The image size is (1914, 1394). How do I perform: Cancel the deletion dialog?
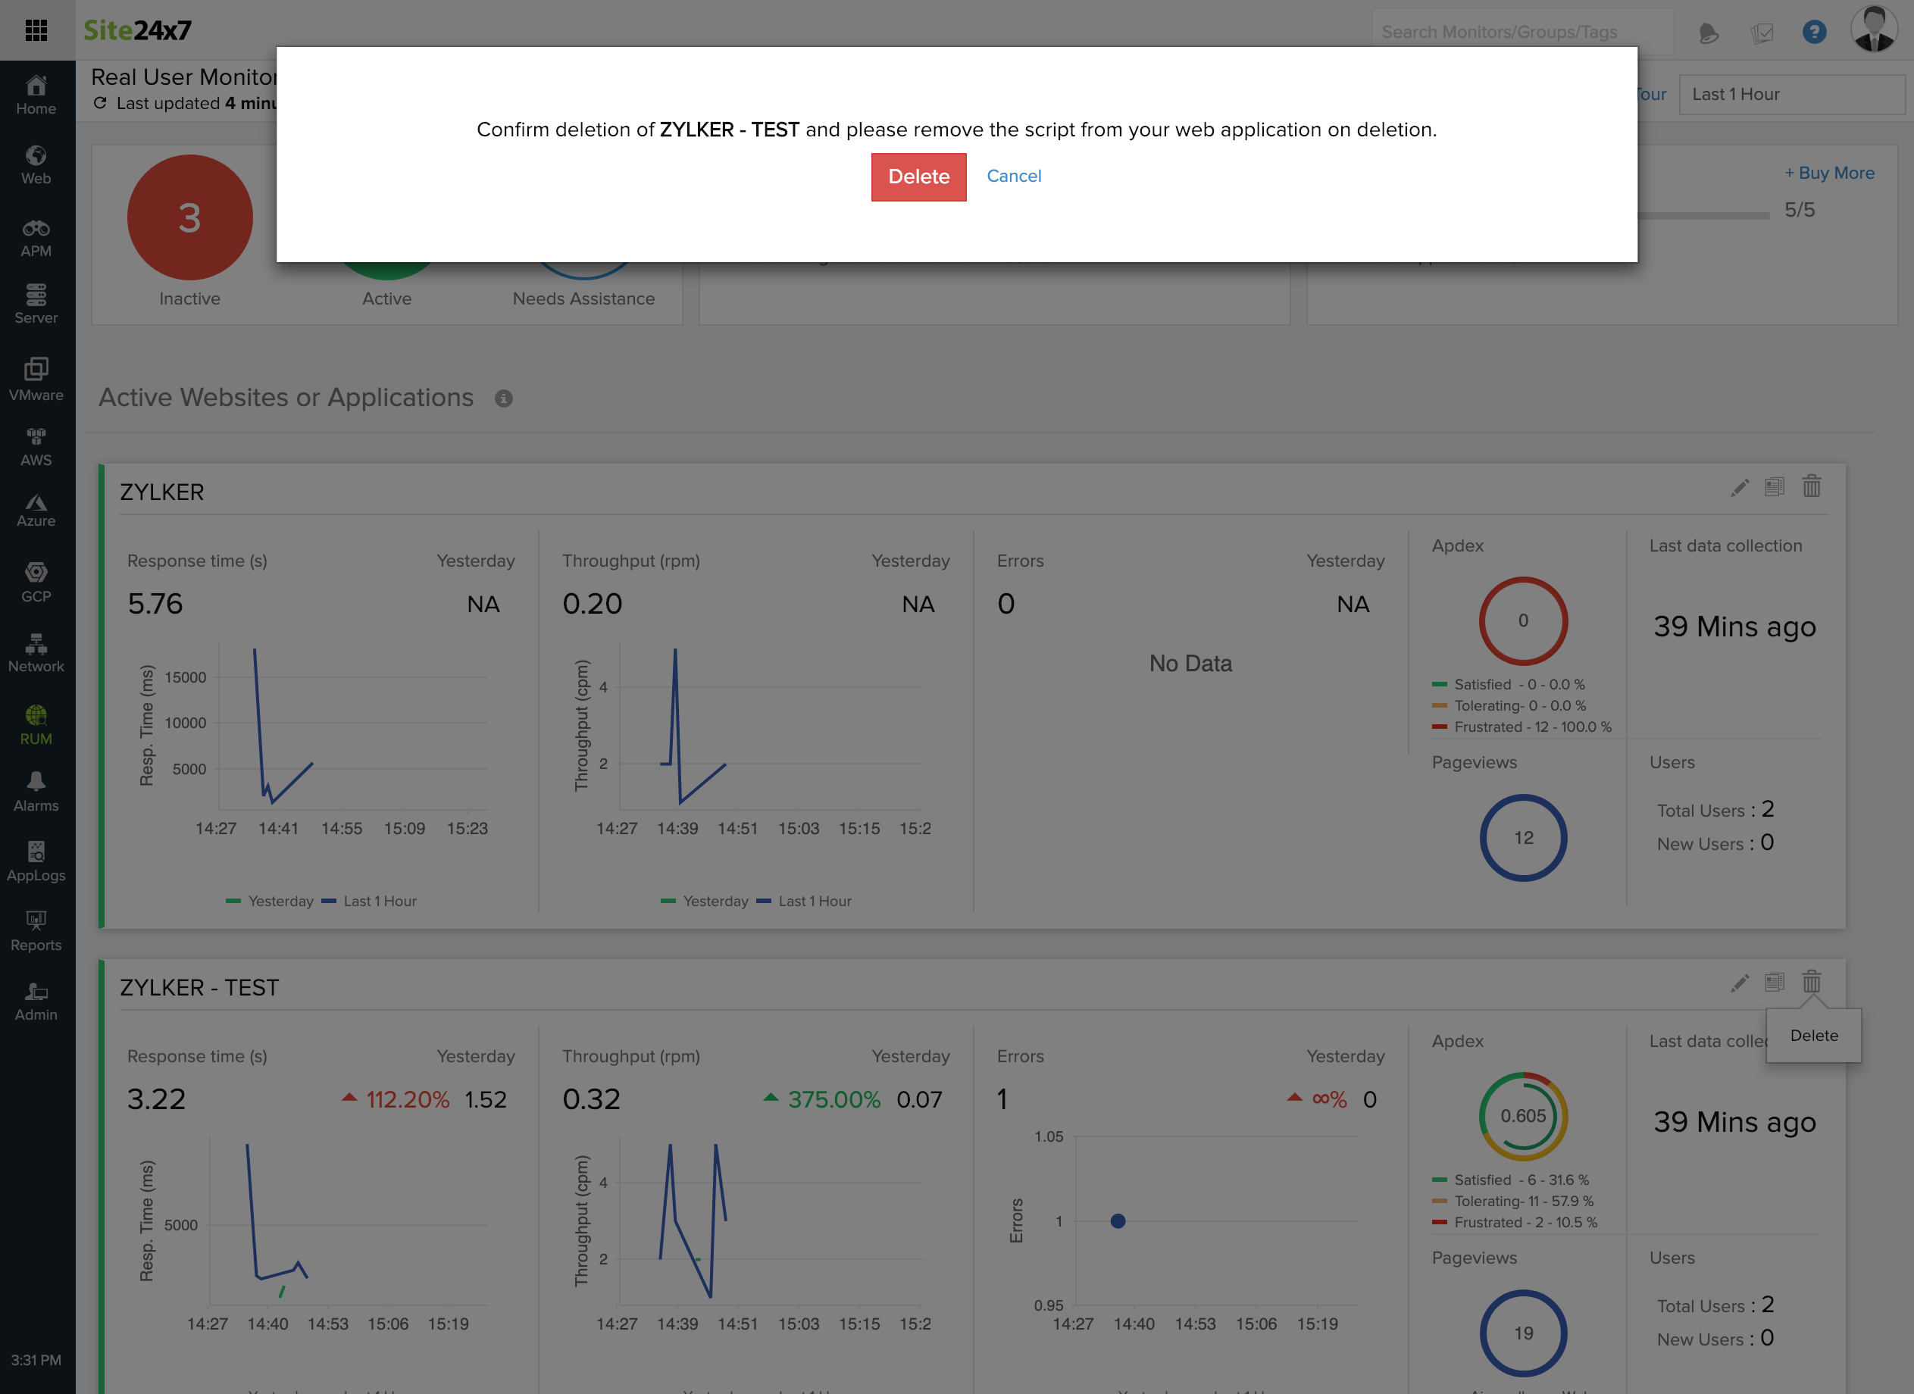click(x=1015, y=177)
